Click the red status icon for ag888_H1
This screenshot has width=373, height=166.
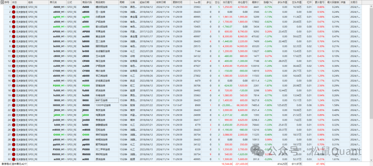[13, 17]
